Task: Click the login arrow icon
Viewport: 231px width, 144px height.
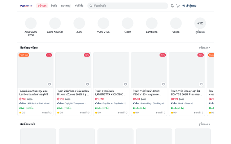Action: (183, 6)
